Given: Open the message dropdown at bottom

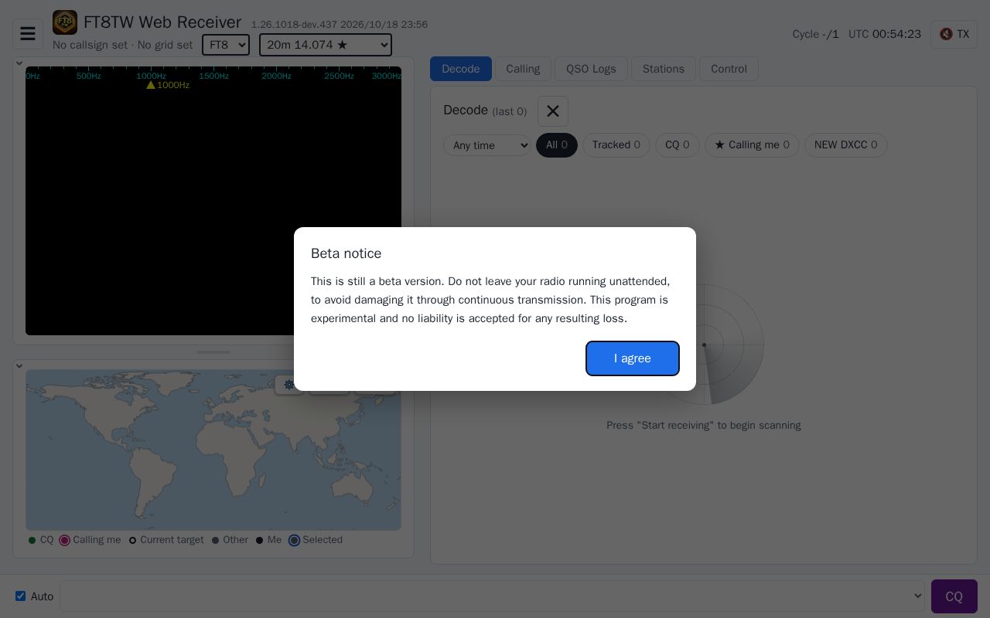Looking at the screenshot, I should click(492, 596).
